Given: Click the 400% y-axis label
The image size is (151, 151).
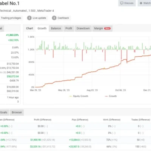Looking at the screenshot, I should (x=31, y=75).
